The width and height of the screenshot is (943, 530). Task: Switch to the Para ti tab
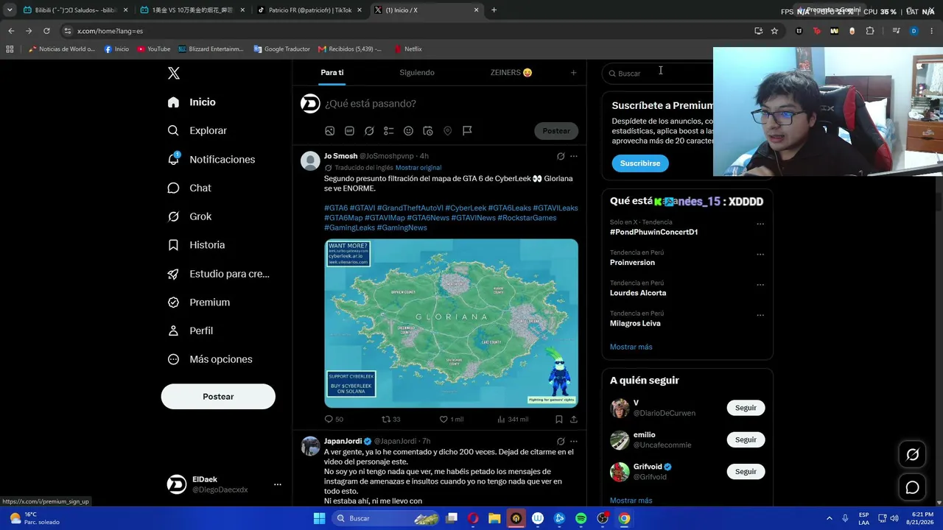[x=332, y=72]
